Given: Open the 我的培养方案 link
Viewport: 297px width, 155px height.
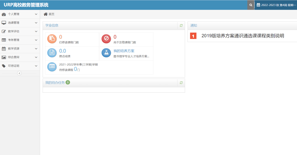Looking at the screenshot, I should 124,51.
